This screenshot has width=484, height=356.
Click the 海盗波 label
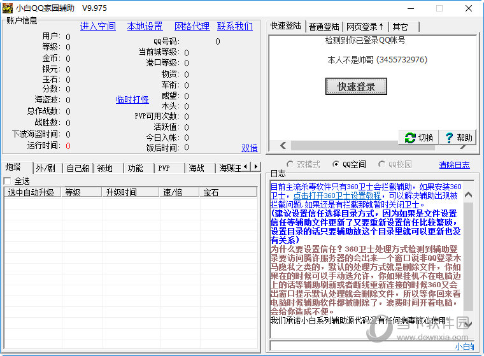48,100
